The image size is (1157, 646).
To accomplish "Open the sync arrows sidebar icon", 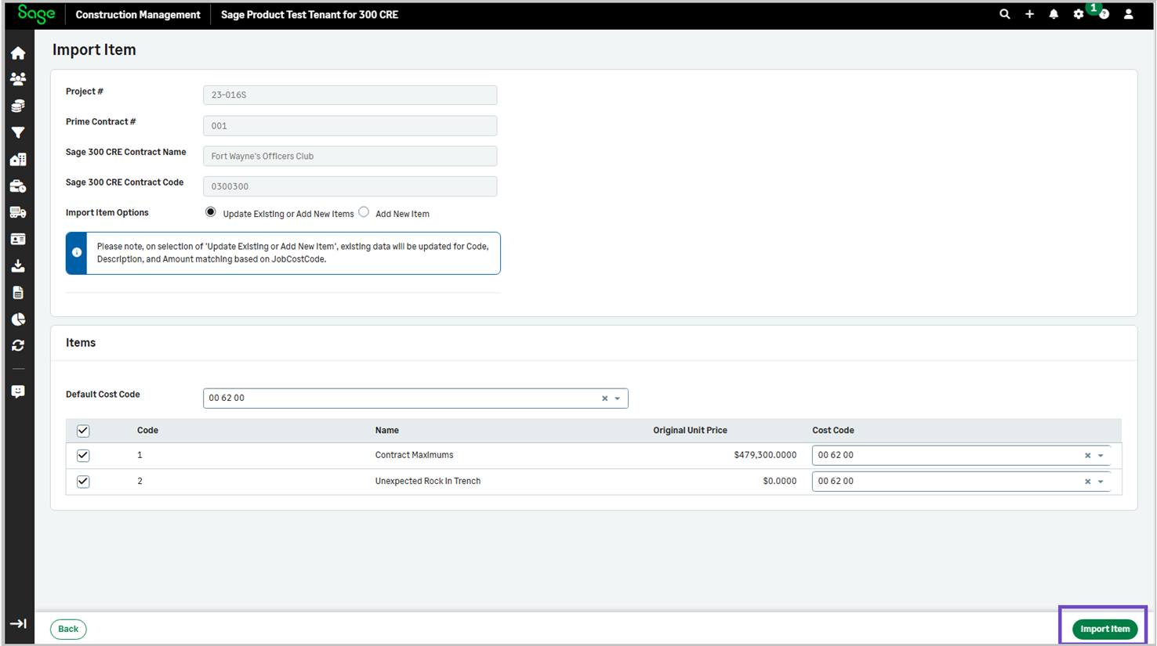I will (18, 345).
